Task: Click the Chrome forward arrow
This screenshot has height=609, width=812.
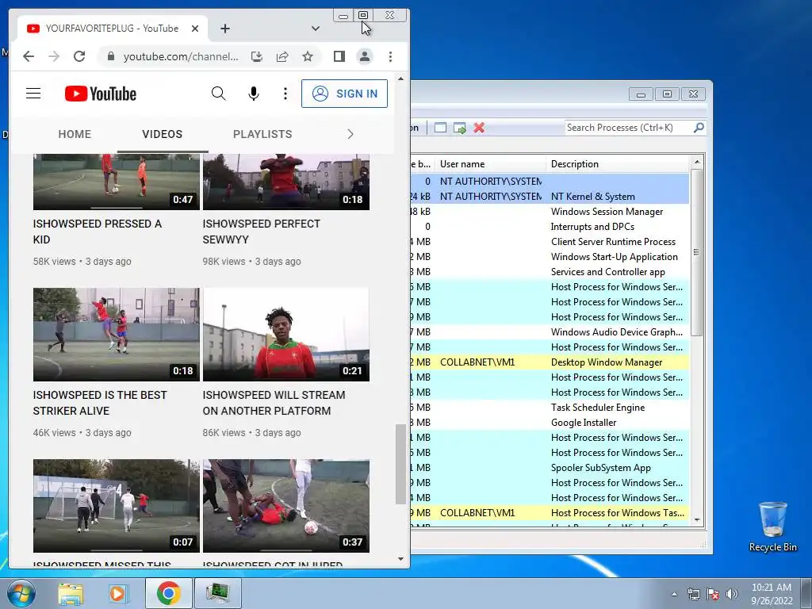Action: point(54,56)
